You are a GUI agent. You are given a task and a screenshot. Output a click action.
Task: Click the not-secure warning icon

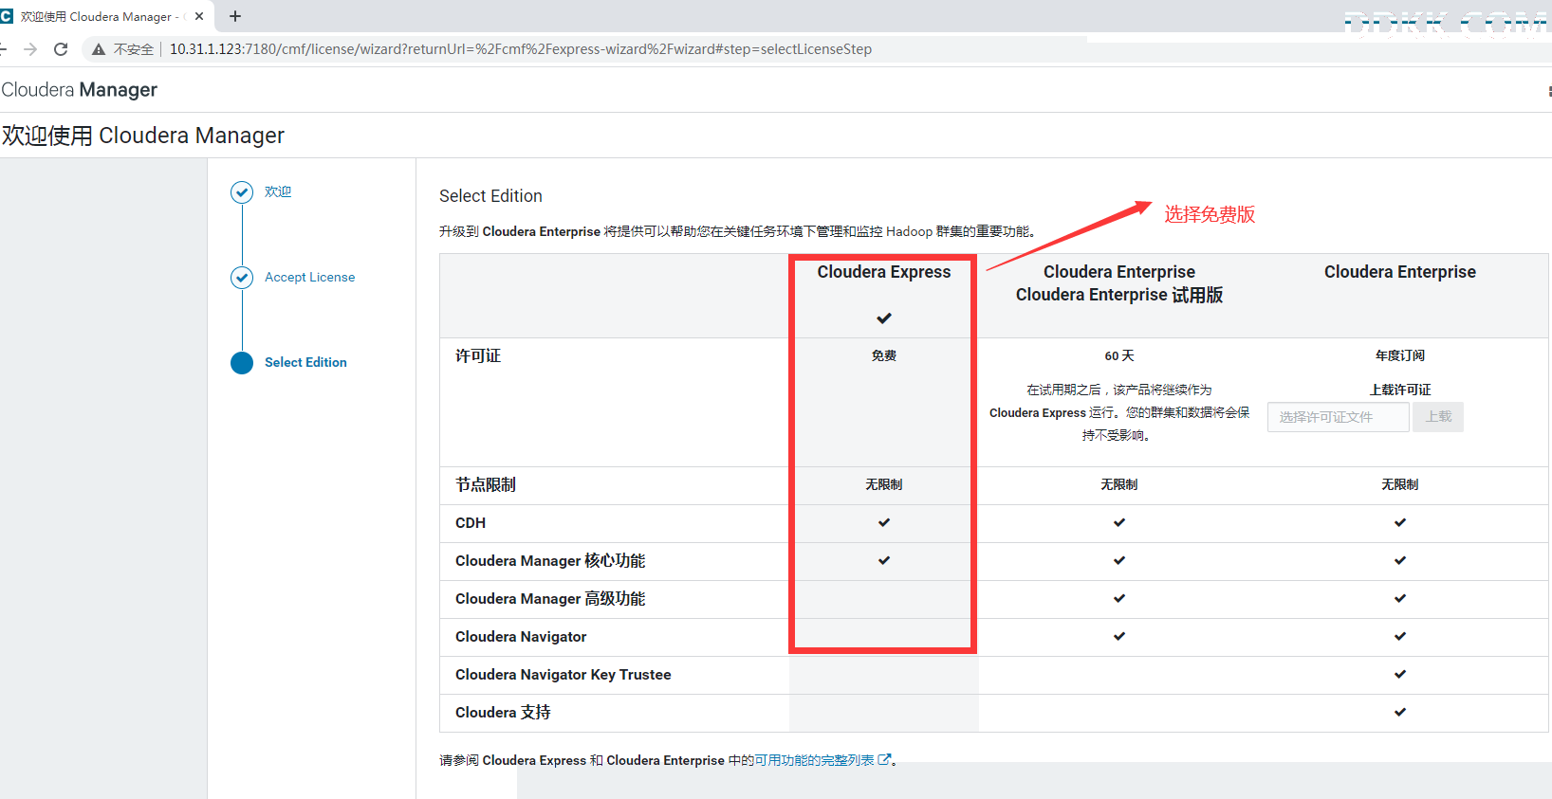point(99,49)
